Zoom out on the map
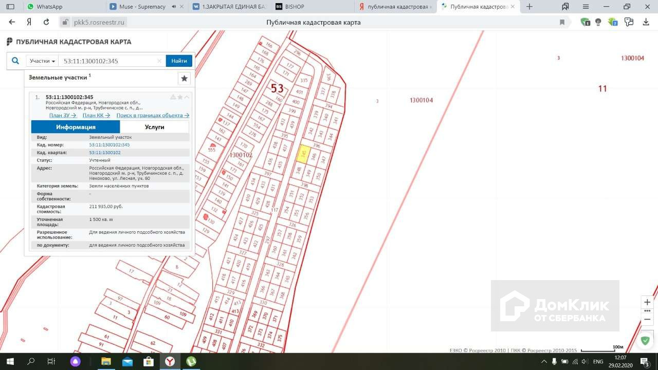 647,319
